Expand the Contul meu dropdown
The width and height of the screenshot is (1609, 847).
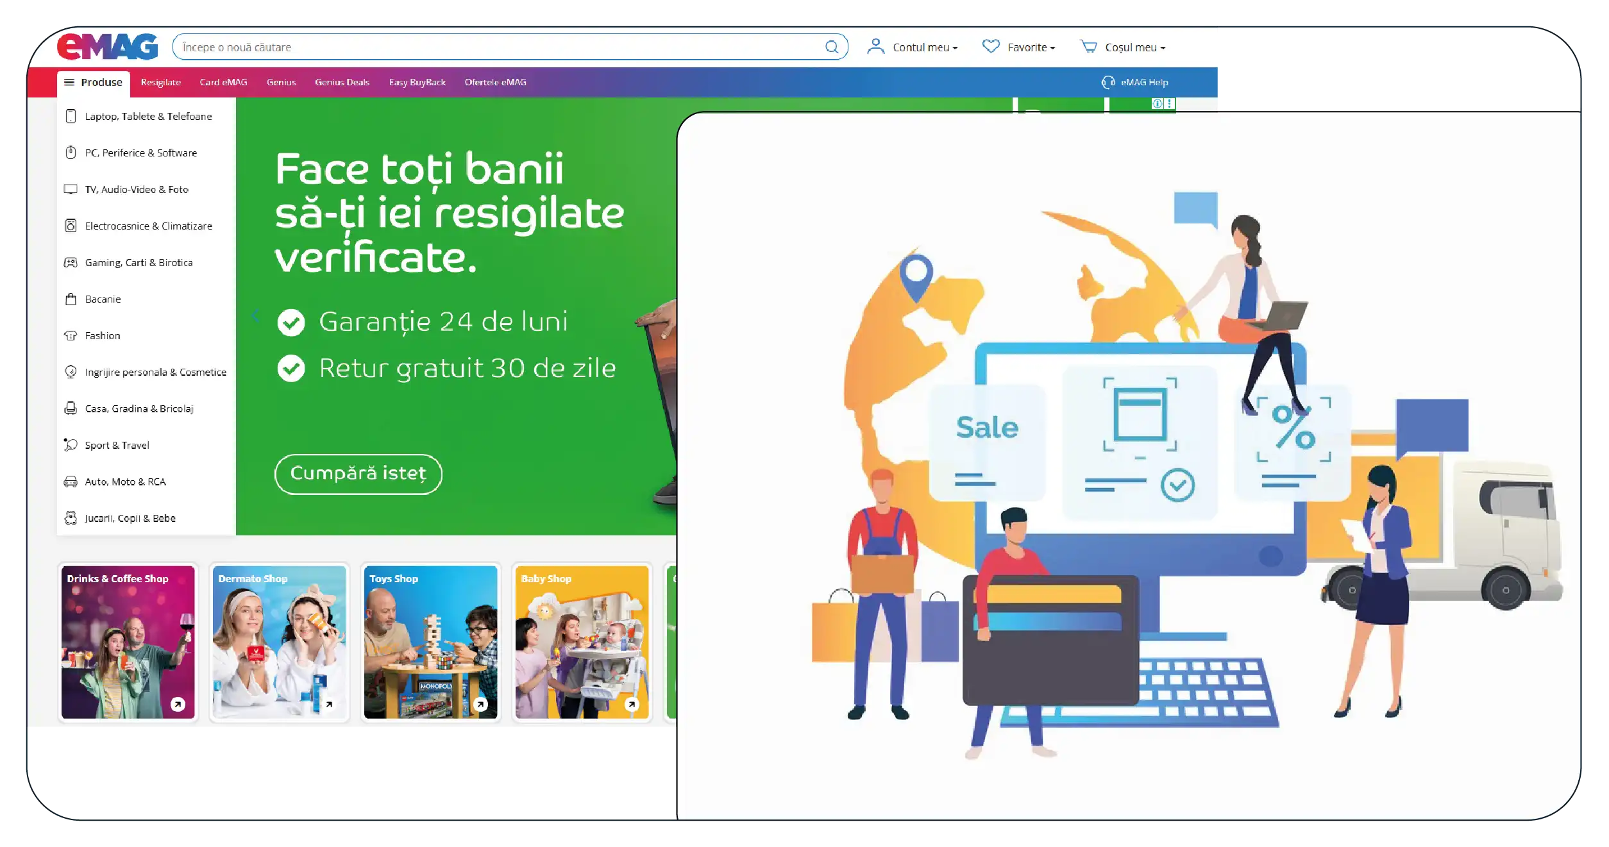[x=925, y=47]
